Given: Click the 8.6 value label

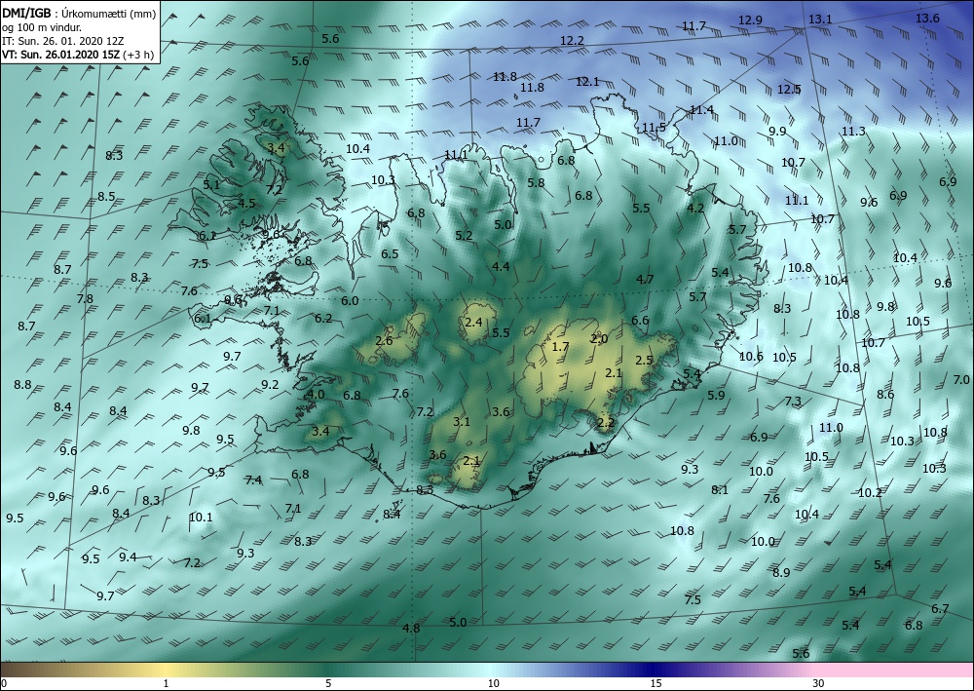Looking at the screenshot, I should pyautogui.click(x=885, y=395).
